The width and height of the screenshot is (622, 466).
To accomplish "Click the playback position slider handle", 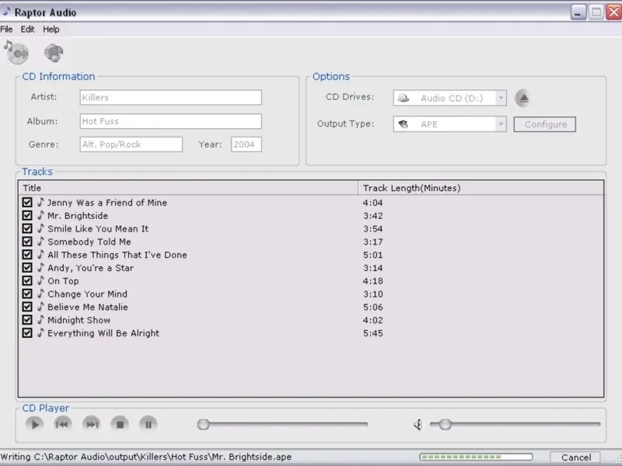I will click(203, 424).
